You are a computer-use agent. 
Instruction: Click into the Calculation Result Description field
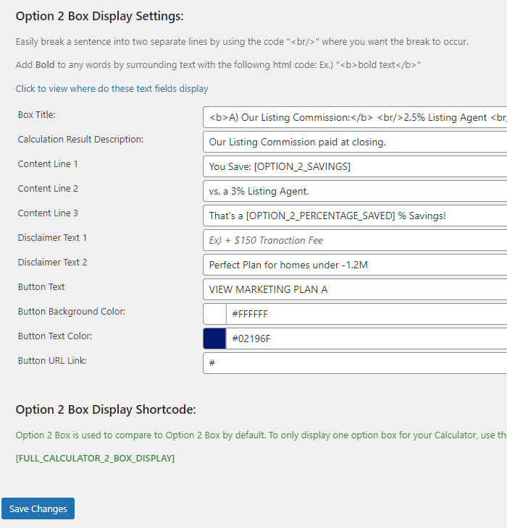click(x=355, y=142)
